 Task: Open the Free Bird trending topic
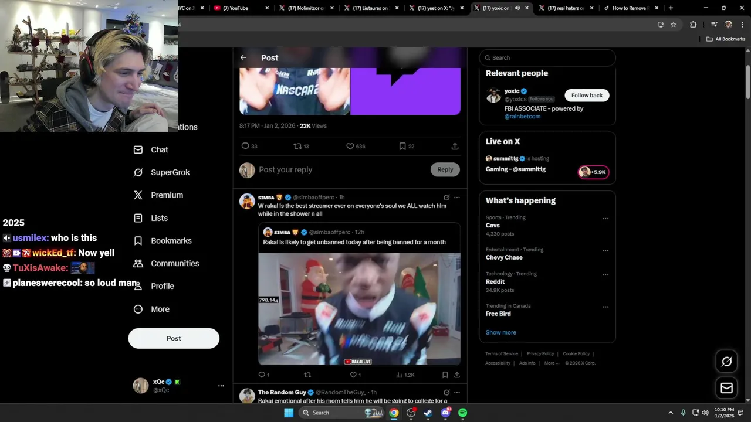[498, 314]
